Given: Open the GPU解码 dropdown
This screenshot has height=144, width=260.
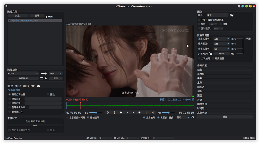Looking at the screenshot, I should 105,138.
